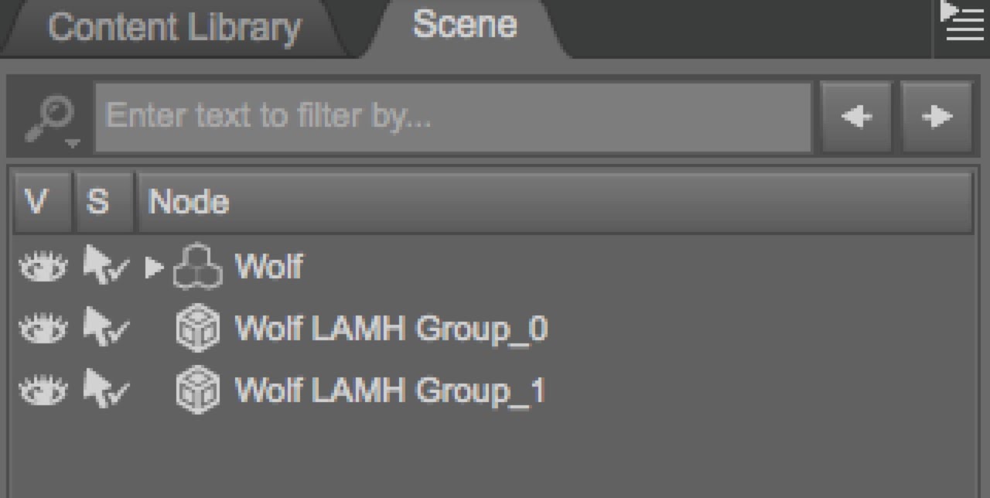Click the filter text input field
The image size is (990, 498).
pyautogui.click(x=452, y=118)
